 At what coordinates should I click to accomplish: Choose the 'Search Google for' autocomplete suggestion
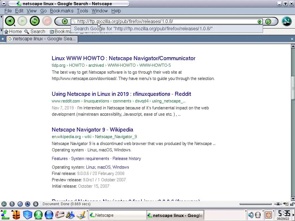click(x=167, y=29)
